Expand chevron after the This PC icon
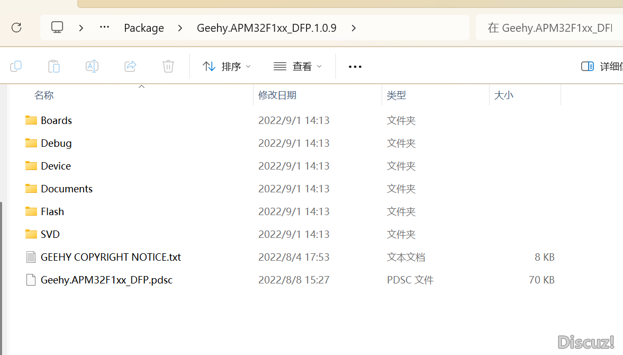Viewport: 623px width, 355px height. (81, 28)
